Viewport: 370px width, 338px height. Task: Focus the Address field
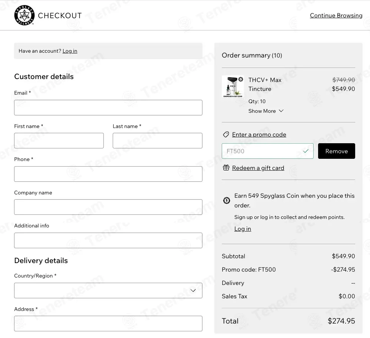[x=108, y=324]
